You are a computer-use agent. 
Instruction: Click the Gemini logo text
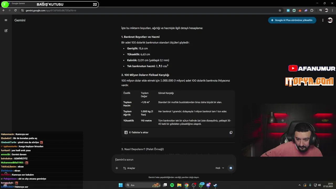coord(20,20)
